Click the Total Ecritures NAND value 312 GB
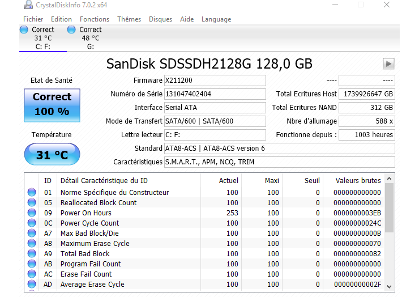Image resolution: width=419 pixels, height=297 pixels. coord(367,108)
